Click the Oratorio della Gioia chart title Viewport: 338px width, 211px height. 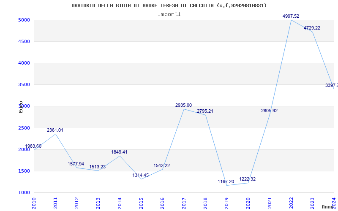click(169, 5)
